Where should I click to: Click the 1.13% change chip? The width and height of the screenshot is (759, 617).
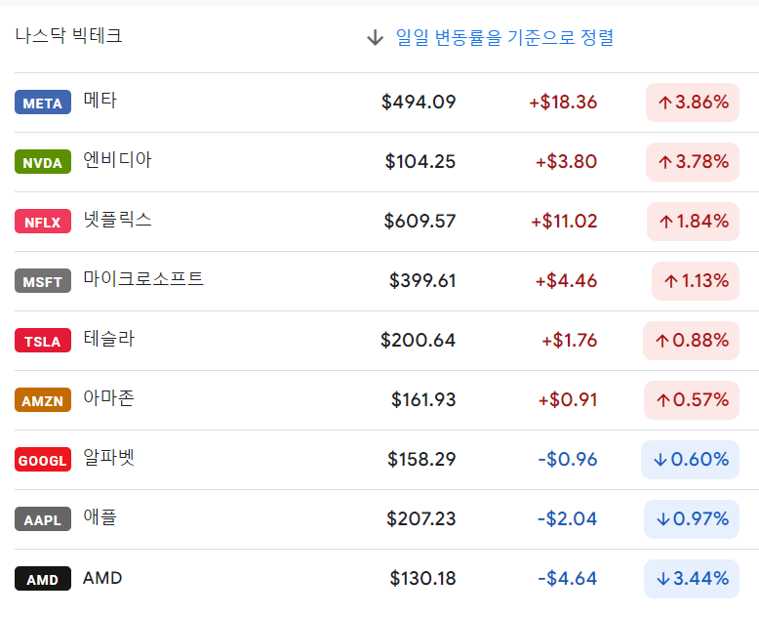696,281
